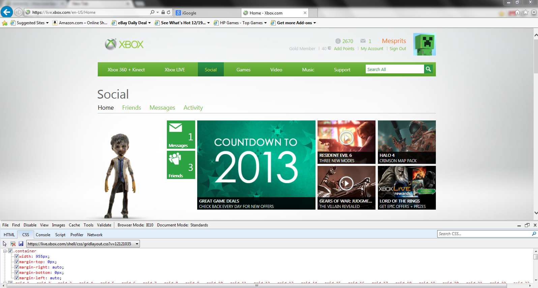
Task: Click the envelope messages icon in the header
Action: pyautogui.click(x=363, y=41)
